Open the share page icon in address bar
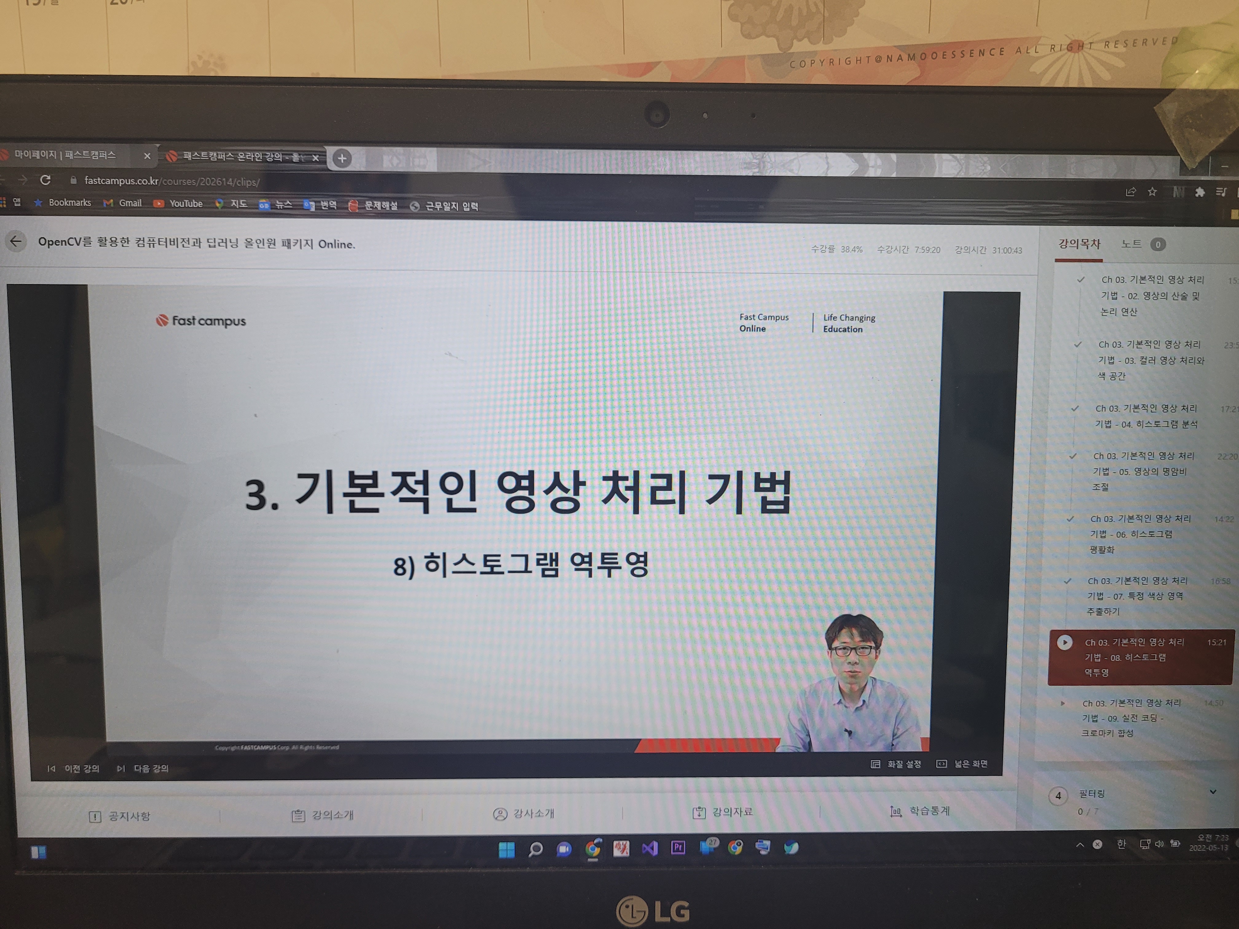Viewport: 1239px width, 929px height. tap(1130, 192)
